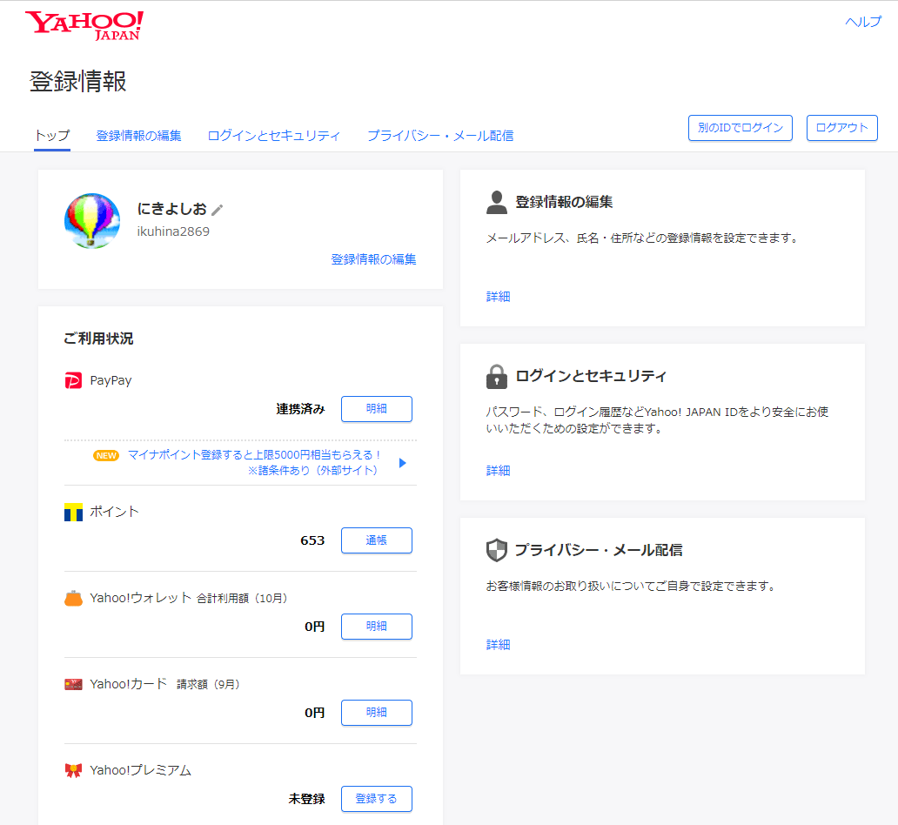
Task: Click the ポイント 通帳 button
Action: pos(376,540)
